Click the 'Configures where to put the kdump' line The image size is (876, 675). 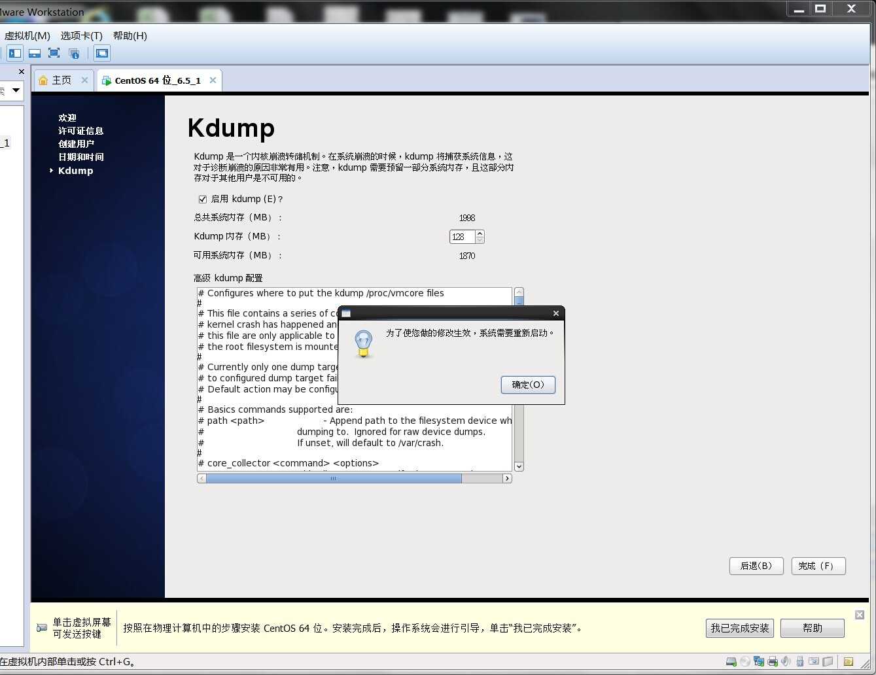(x=321, y=293)
